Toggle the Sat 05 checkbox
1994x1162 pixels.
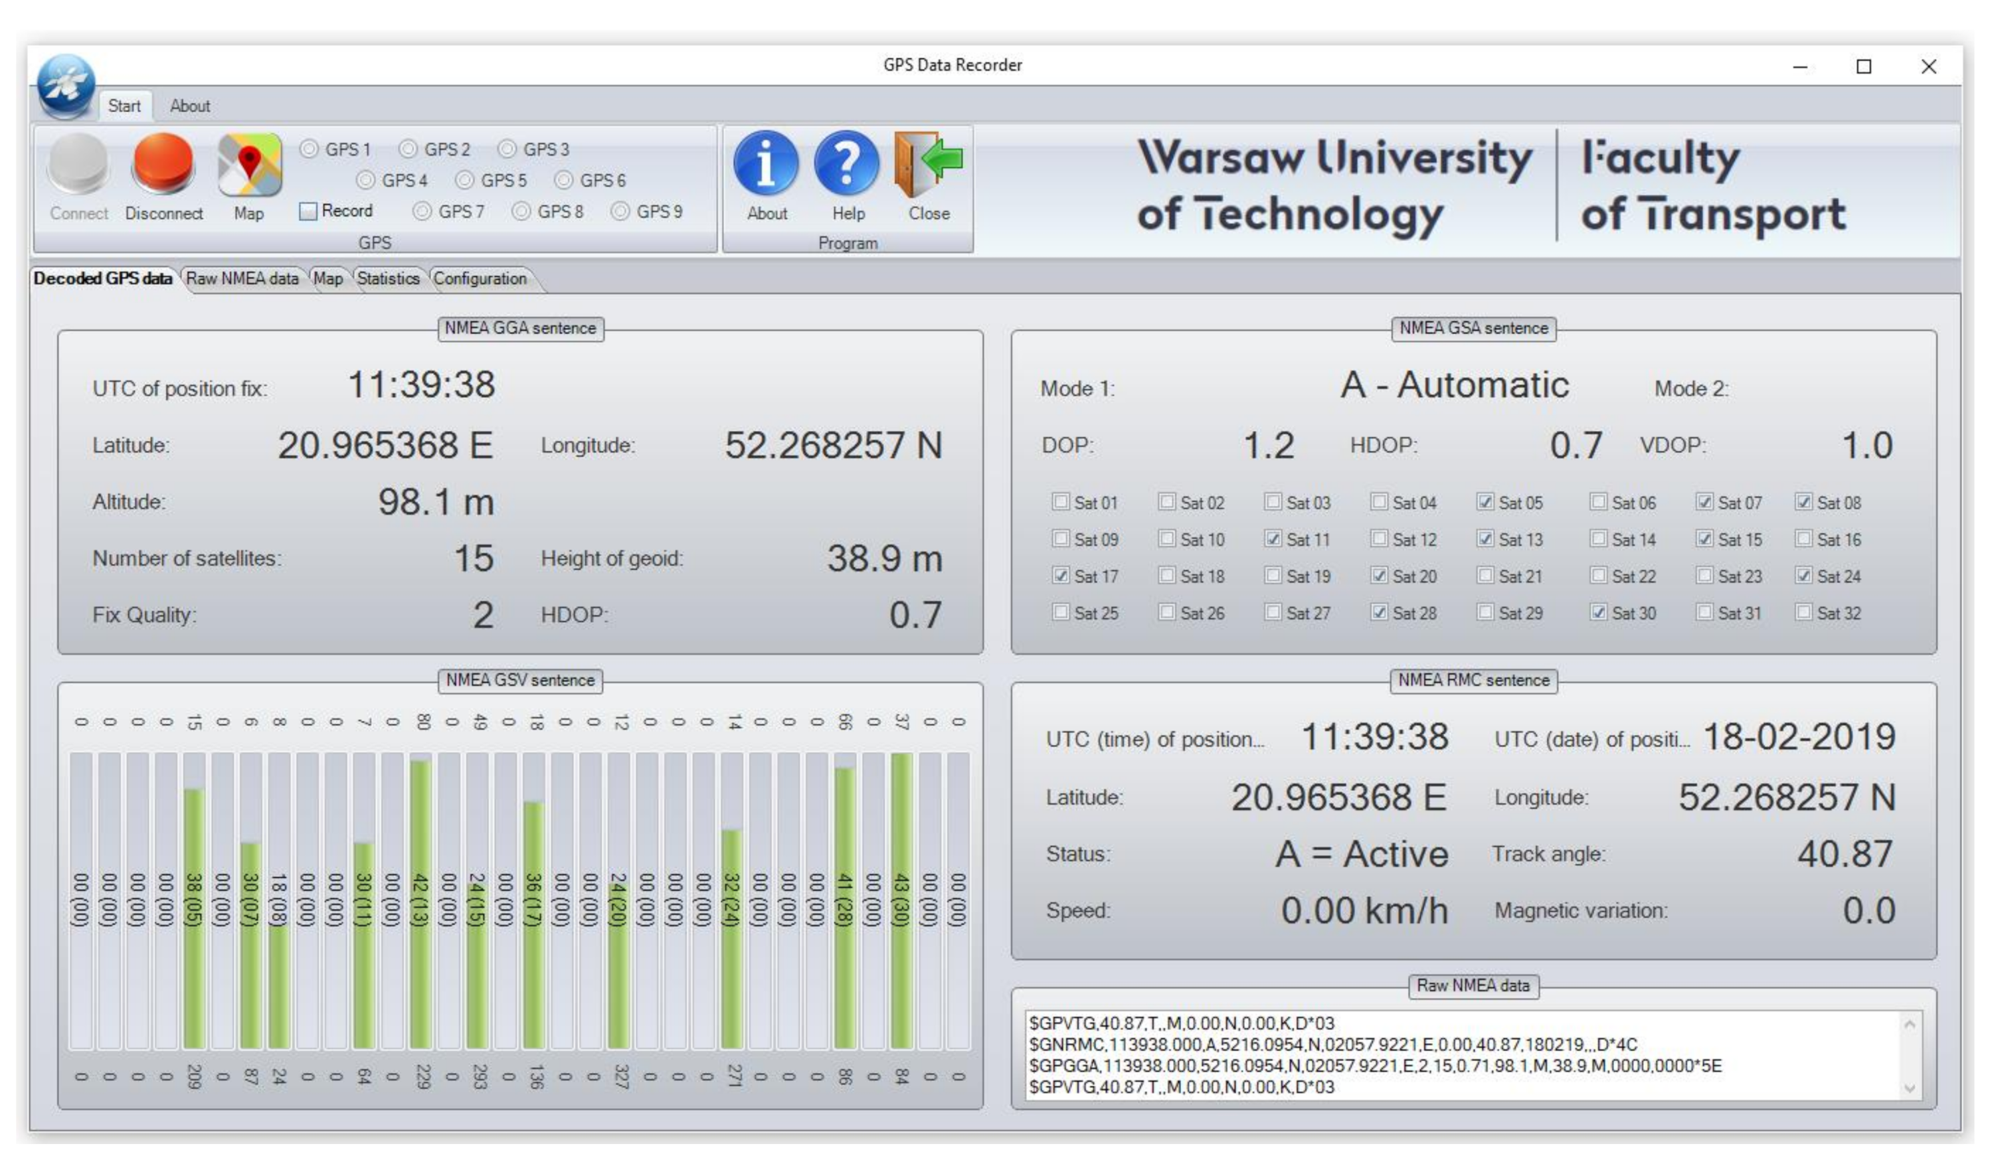1485,502
